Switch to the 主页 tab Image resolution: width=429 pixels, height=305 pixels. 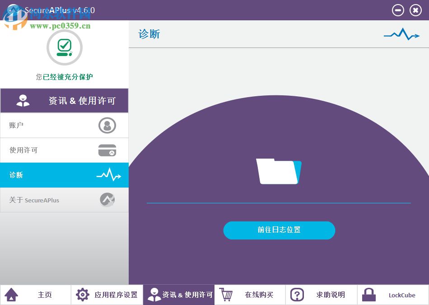44,294
